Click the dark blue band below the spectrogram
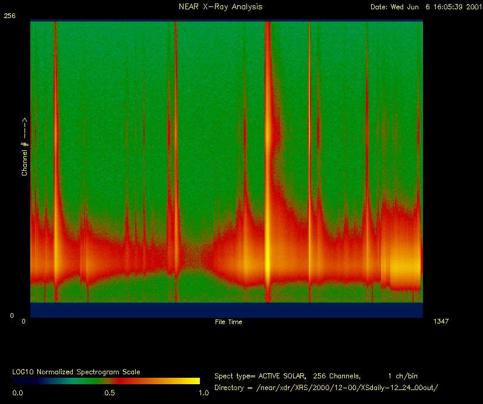 [x=226, y=310]
